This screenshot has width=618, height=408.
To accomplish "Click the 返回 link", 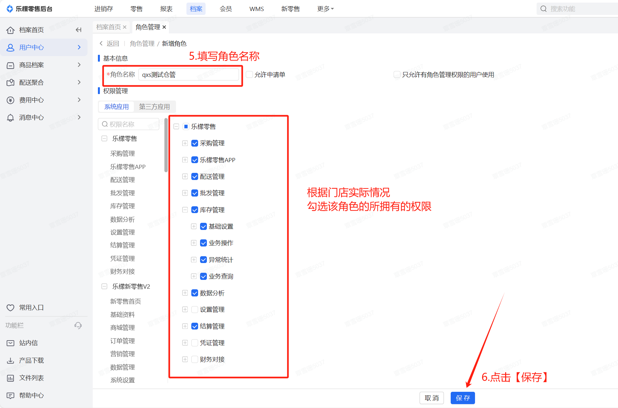I will point(113,43).
